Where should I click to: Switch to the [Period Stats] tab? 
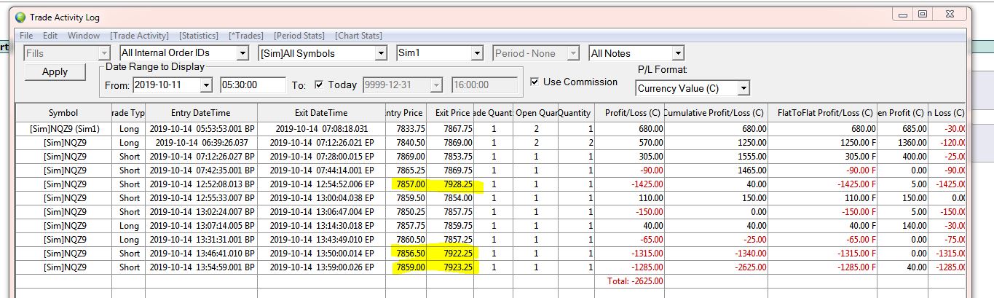299,36
